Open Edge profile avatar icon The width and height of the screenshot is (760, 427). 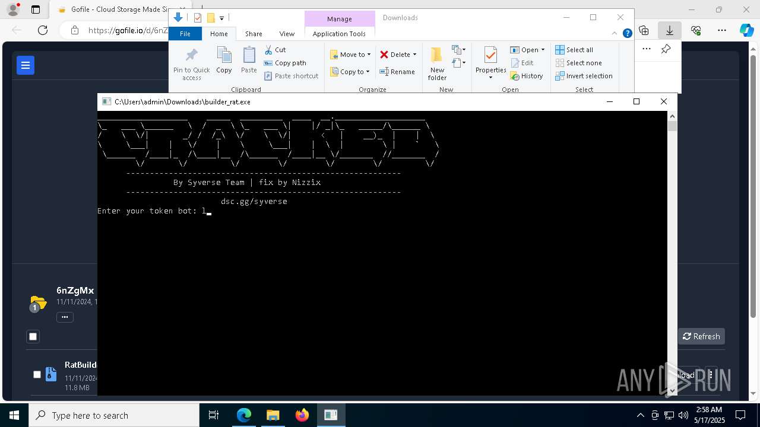click(x=13, y=9)
